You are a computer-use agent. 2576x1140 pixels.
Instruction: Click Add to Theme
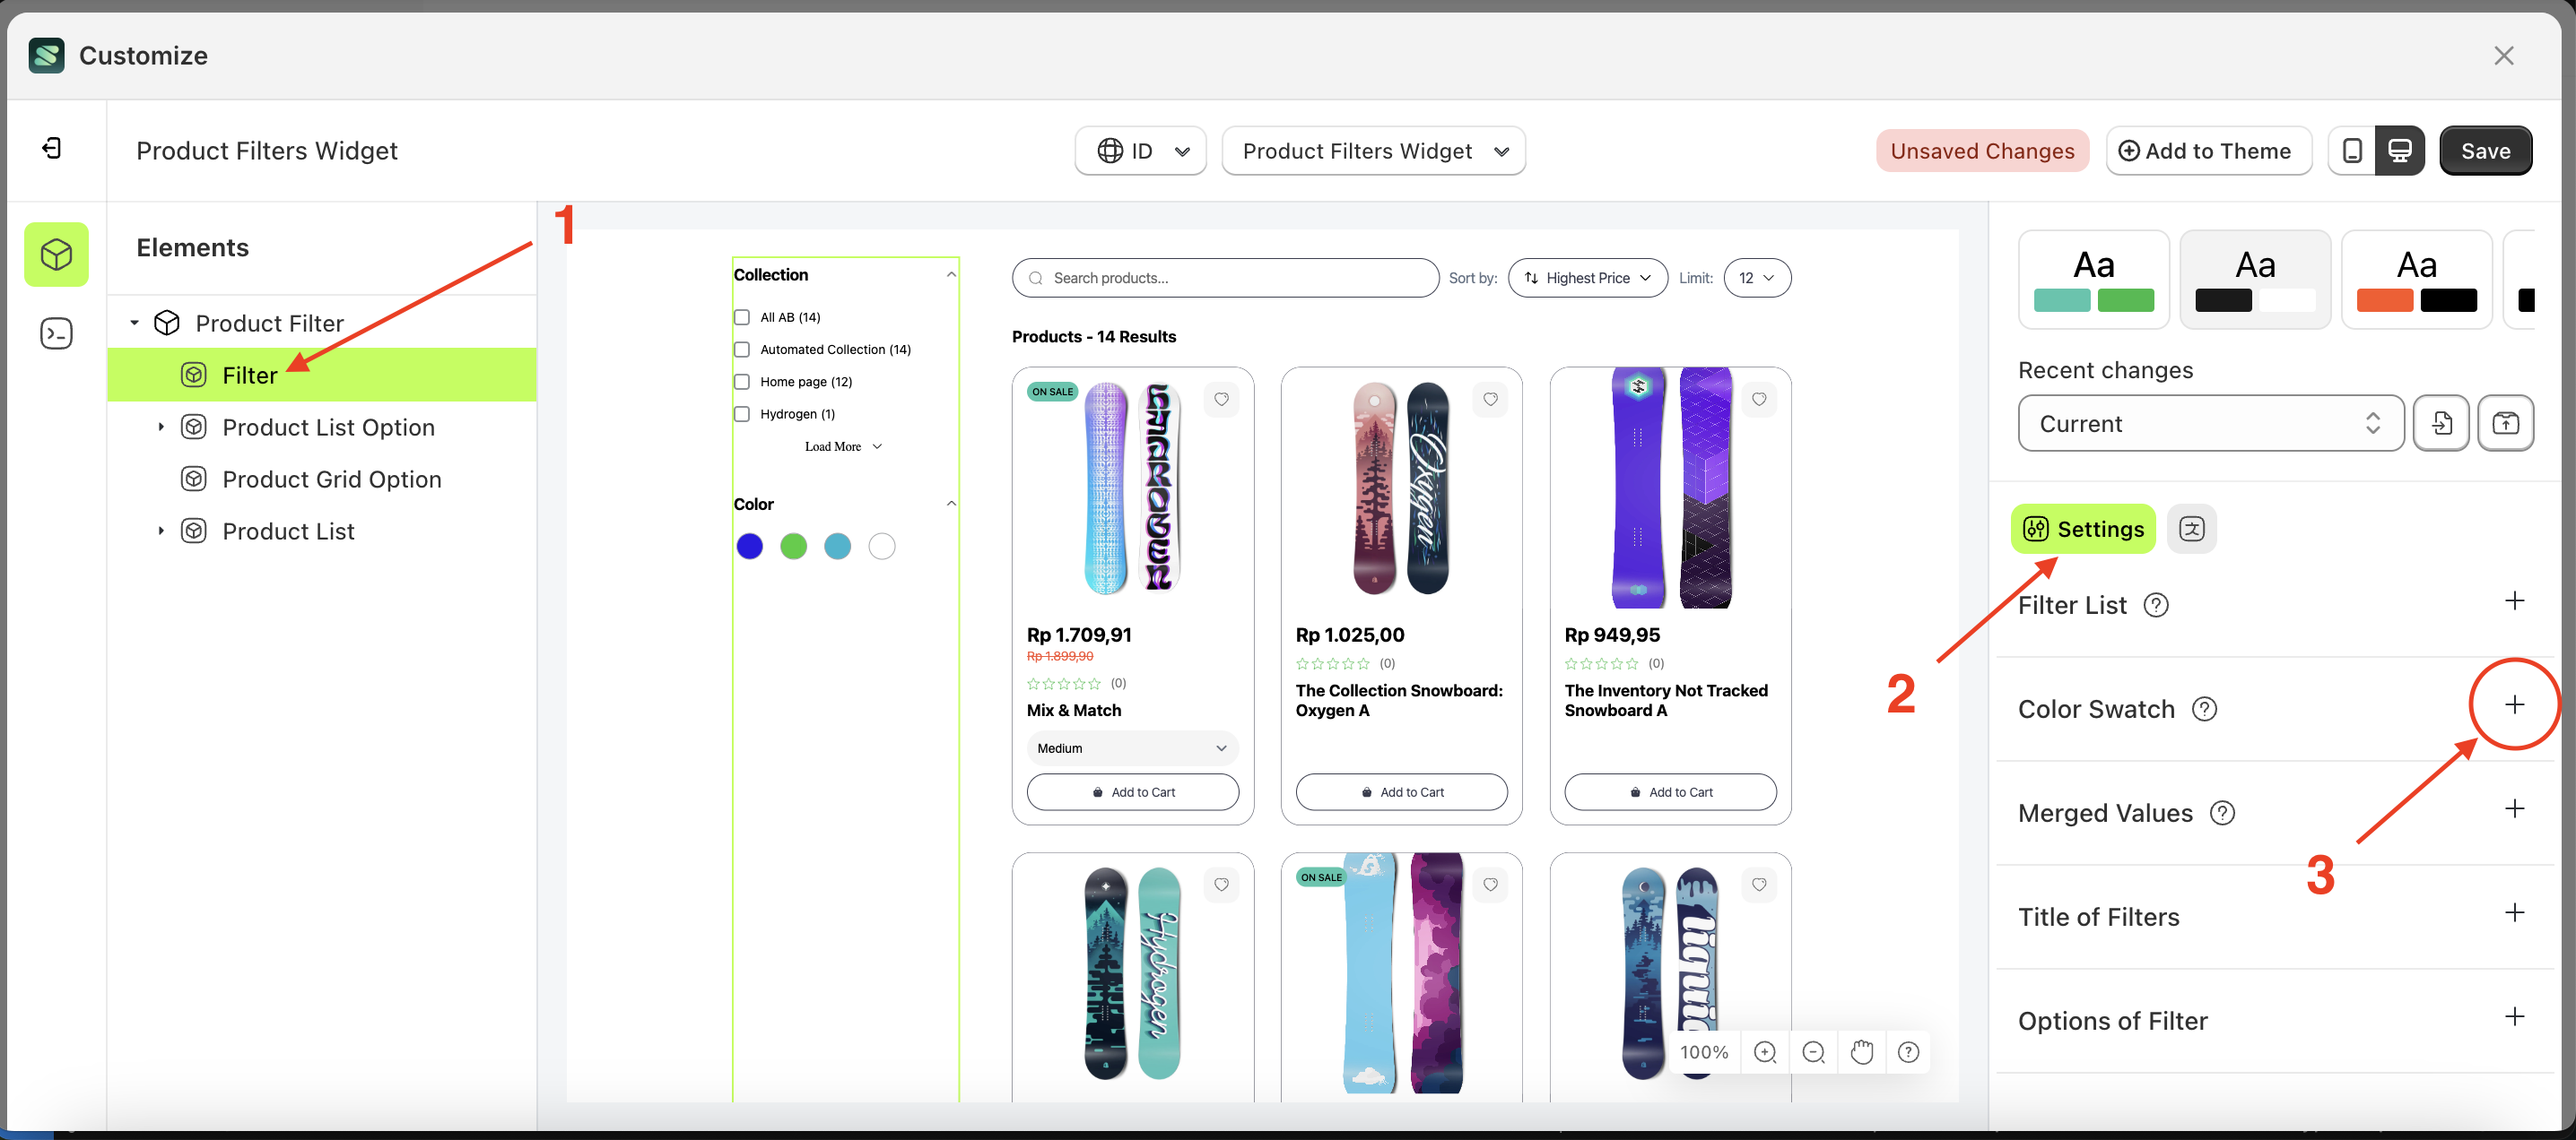(x=2209, y=150)
